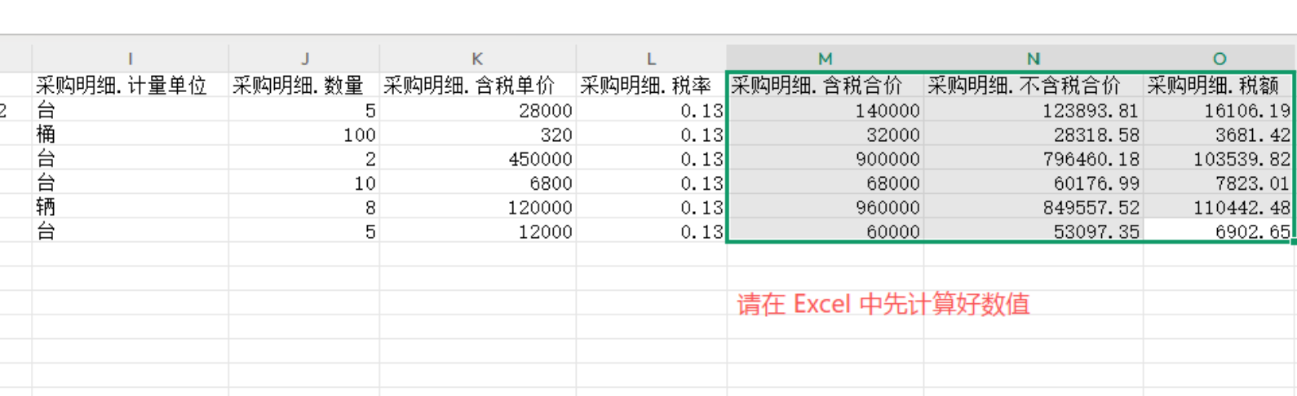Click the quantity cell showing 100
The width and height of the screenshot is (1297, 396).
[x=304, y=134]
